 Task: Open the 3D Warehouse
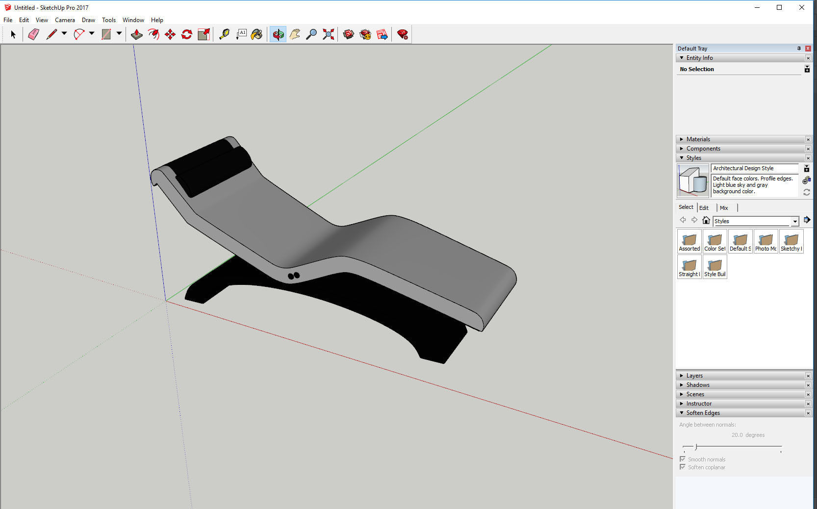point(349,34)
